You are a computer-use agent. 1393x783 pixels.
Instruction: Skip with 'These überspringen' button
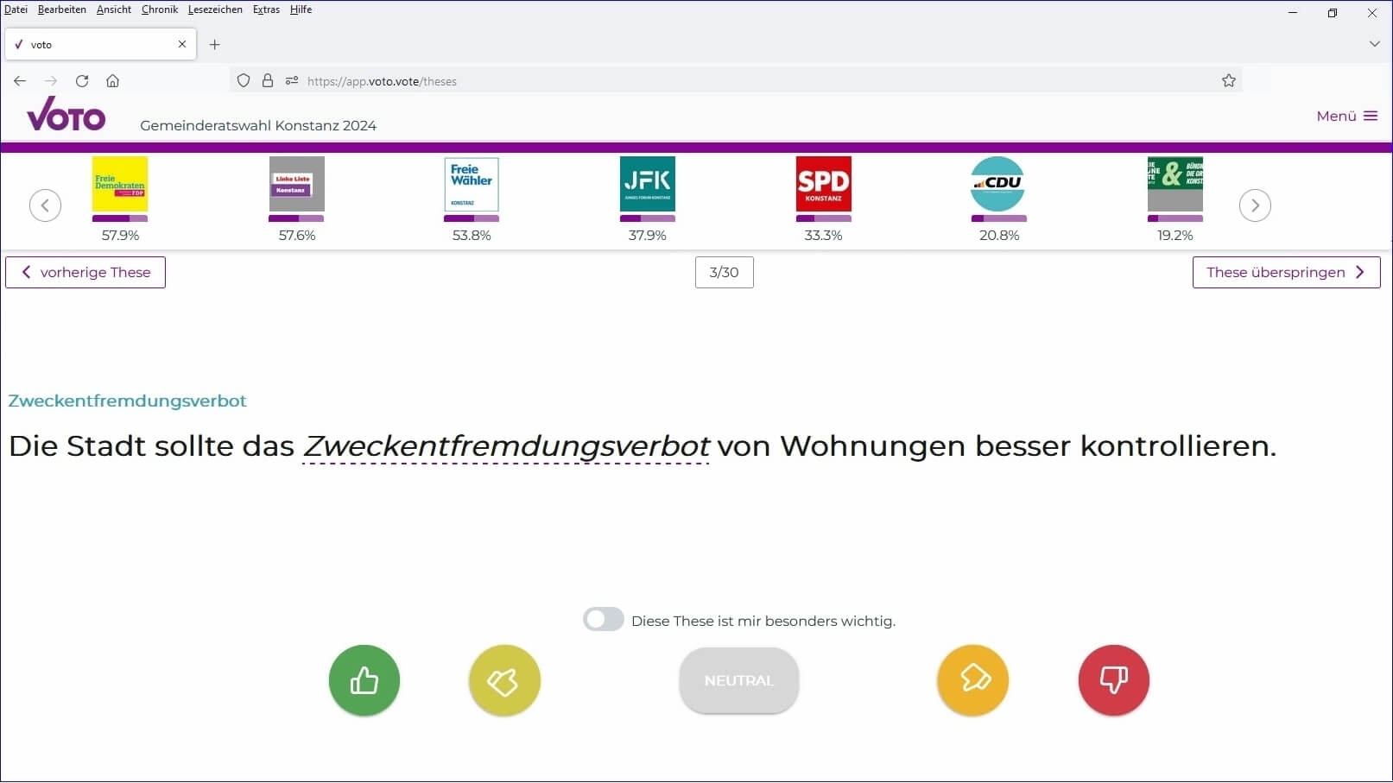pos(1286,272)
